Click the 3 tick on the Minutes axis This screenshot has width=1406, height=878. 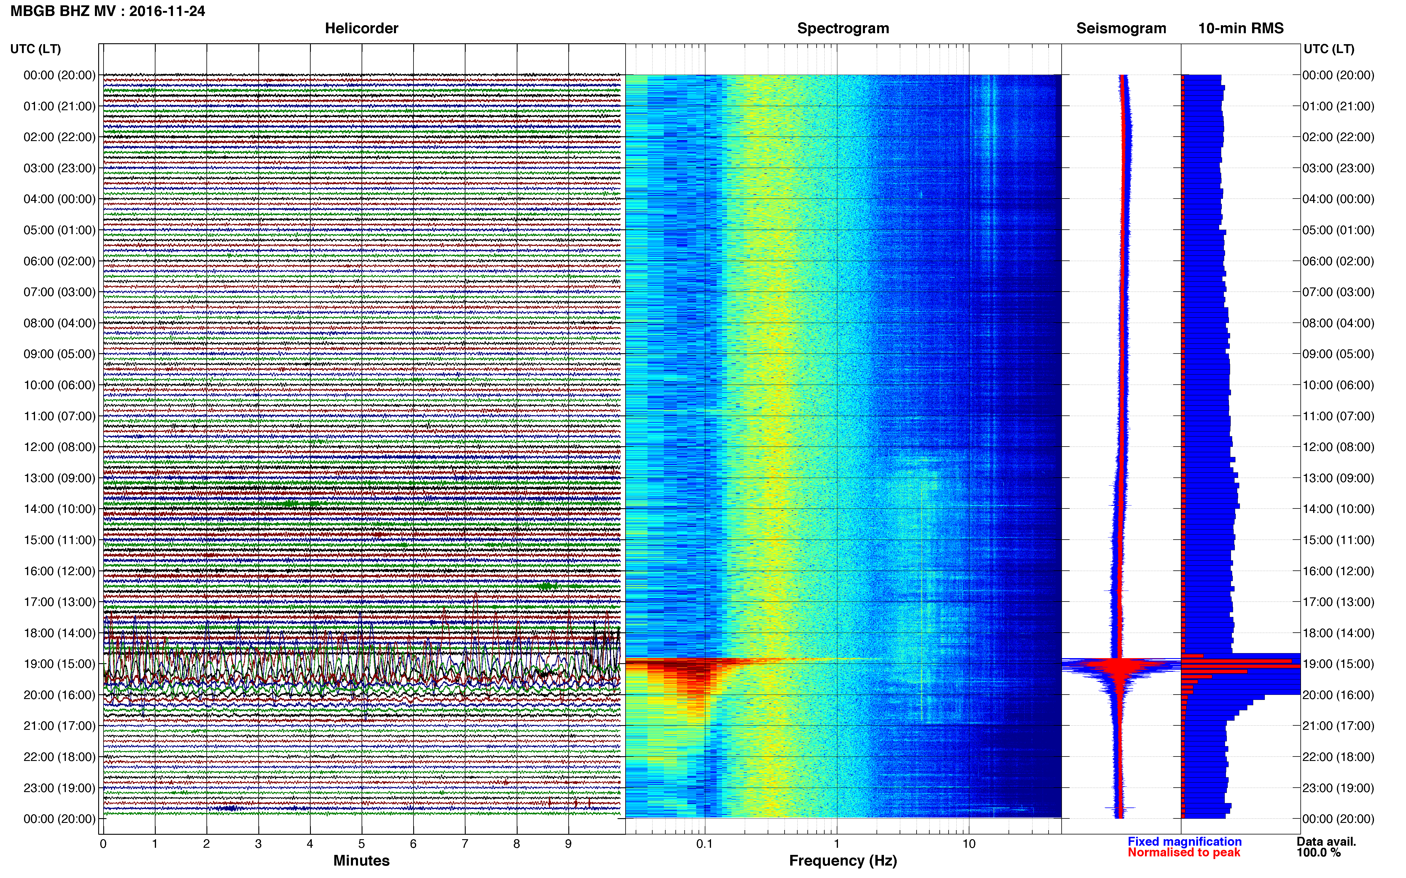(258, 844)
